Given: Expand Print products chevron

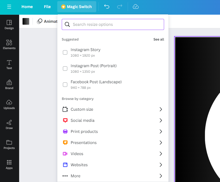Looking at the screenshot, I should [161, 132].
